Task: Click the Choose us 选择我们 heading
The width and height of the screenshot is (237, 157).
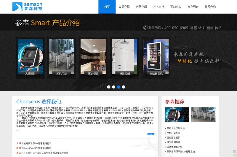Action: (39, 102)
